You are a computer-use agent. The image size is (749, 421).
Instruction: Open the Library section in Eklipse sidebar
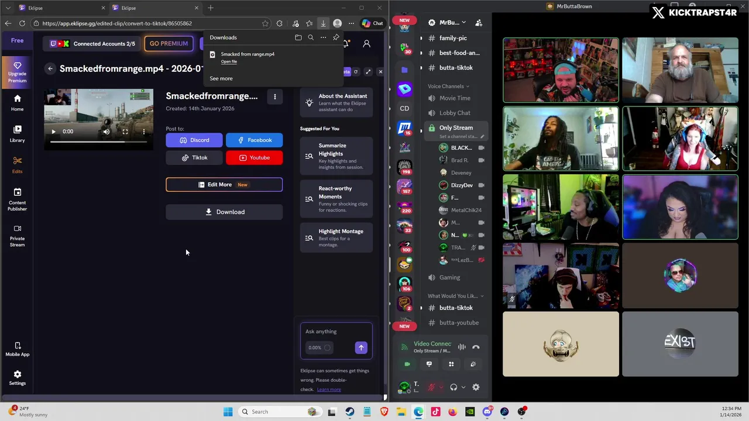(17, 134)
